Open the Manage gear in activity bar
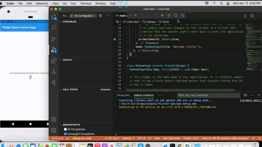Image resolution: width=262 pixels, height=147 pixels. pyautogui.click(x=54, y=130)
